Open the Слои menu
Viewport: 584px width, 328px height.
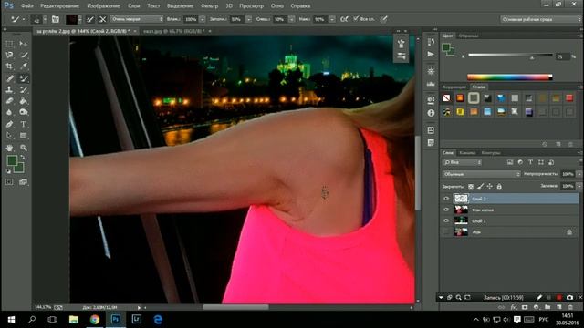click(134, 6)
